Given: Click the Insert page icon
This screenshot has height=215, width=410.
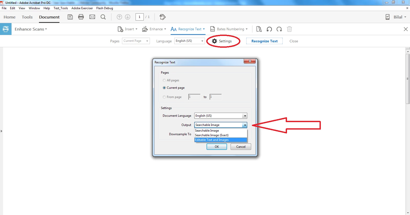Looking at the screenshot, I should pyautogui.click(x=120, y=29).
